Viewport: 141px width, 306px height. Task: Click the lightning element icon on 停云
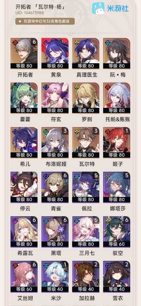[x=15, y=176]
